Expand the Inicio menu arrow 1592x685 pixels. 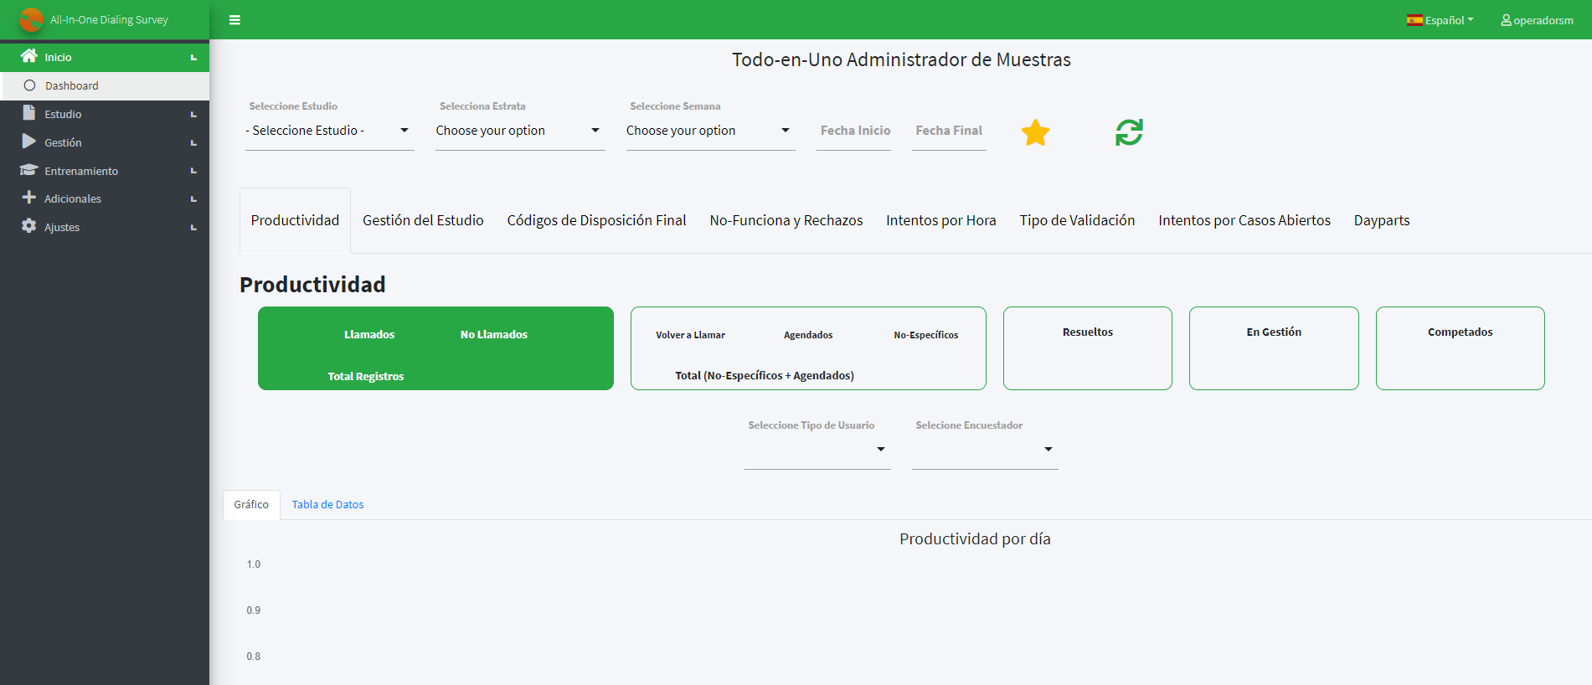coord(193,57)
